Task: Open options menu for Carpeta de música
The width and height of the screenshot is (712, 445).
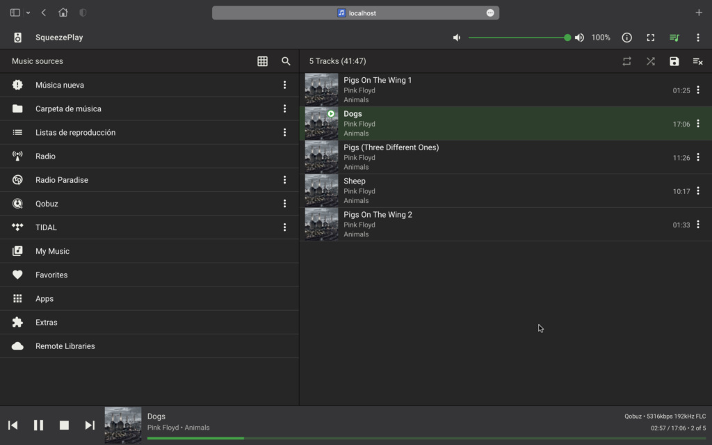Action: (284, 108)
